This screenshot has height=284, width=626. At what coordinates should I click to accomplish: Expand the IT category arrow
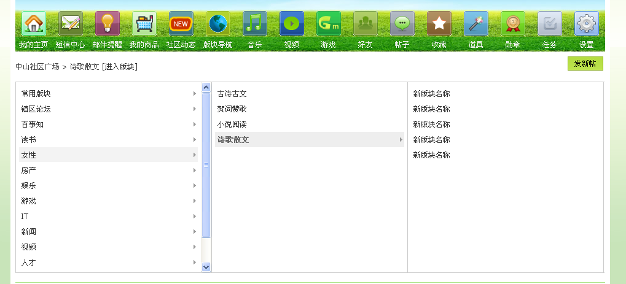194,216
